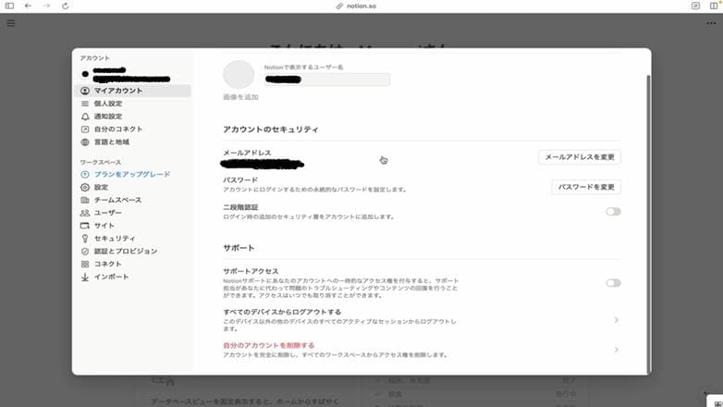Open 通知設定 settings section
723x407 pixels.
click(x=133, y=117)
